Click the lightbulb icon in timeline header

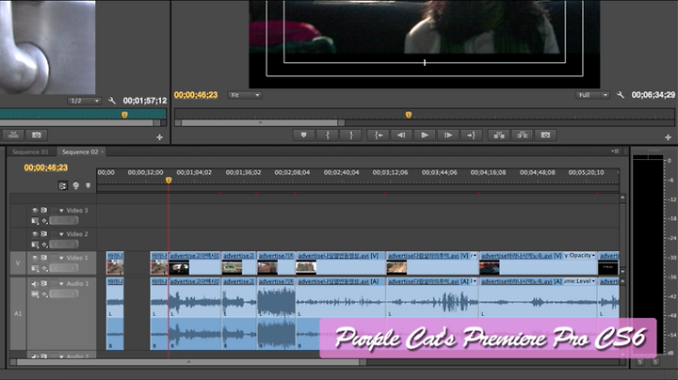tap(76, 185)
